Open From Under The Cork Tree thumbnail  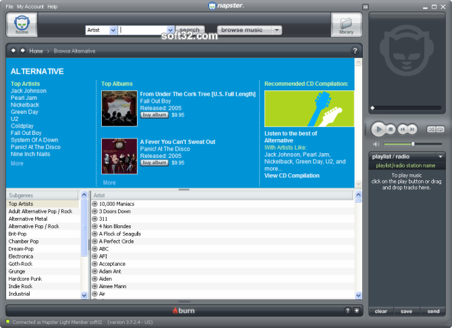tap(119, 109)
